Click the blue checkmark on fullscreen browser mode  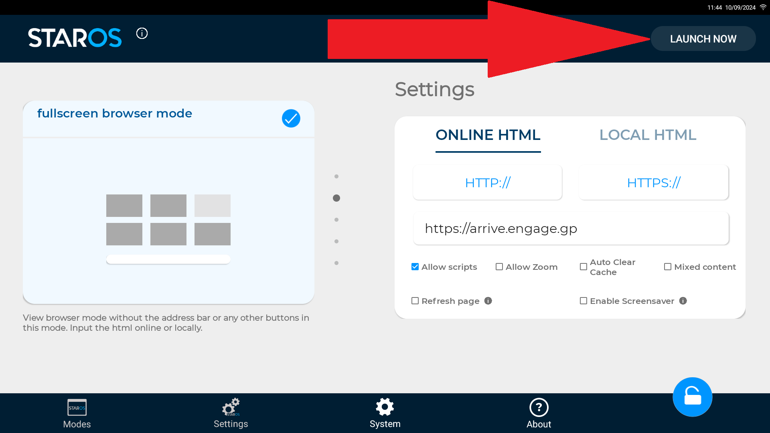click(x=291, y=118)
